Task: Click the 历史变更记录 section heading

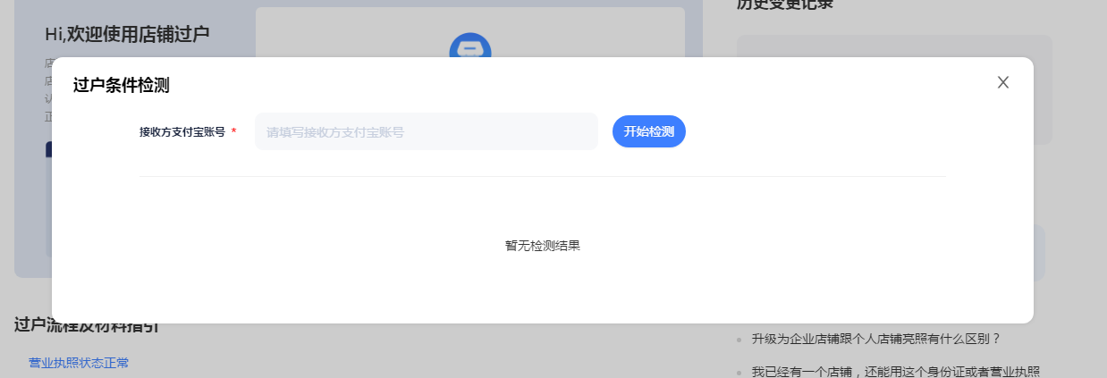Action: point(784,4)
